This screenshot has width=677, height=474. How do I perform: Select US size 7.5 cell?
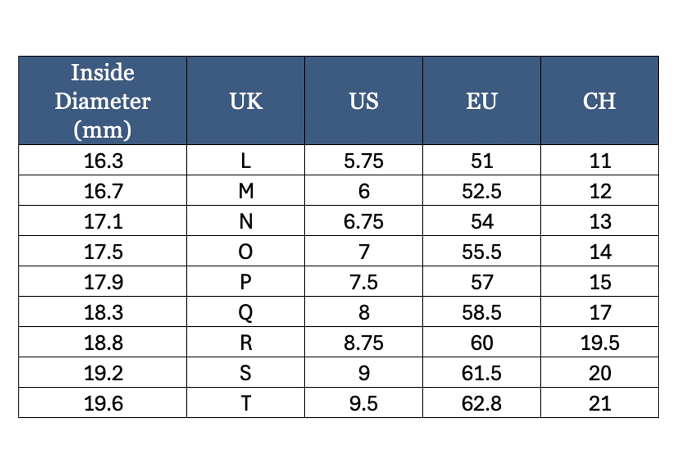[364, 282]
